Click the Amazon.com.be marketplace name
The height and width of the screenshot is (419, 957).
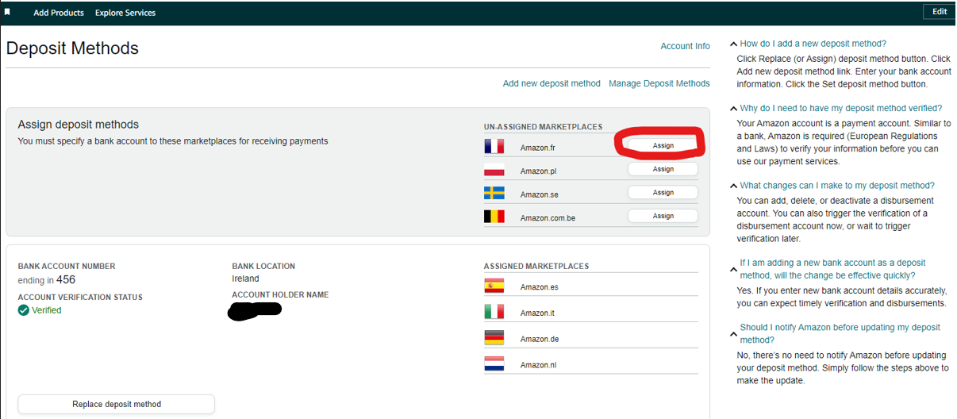(548, 217)
